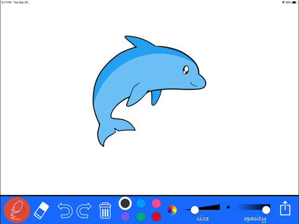Tap the dolphin's eye on the canvas

(186, 70)
